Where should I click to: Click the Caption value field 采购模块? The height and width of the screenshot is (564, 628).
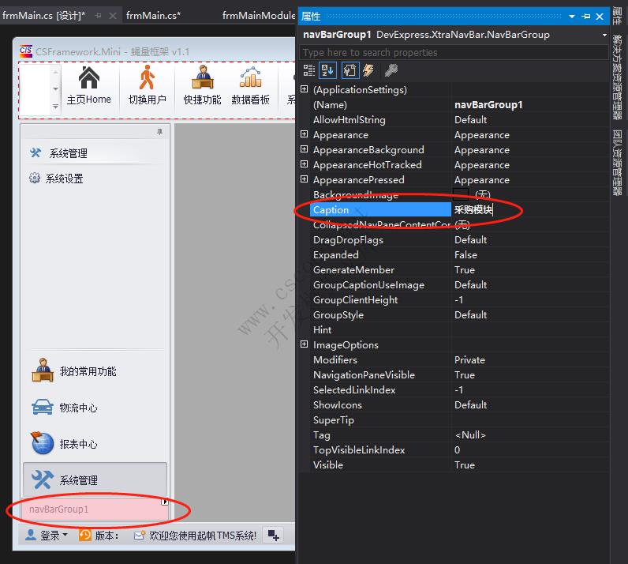[x=531, y=209]
